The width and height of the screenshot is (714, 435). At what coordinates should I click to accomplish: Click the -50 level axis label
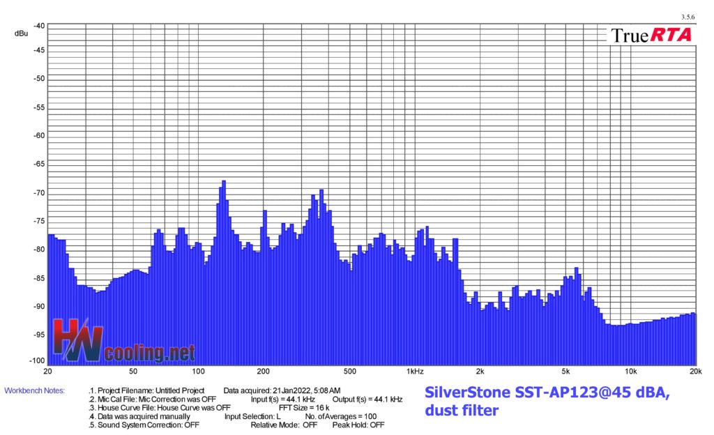[x=39, y=79]
